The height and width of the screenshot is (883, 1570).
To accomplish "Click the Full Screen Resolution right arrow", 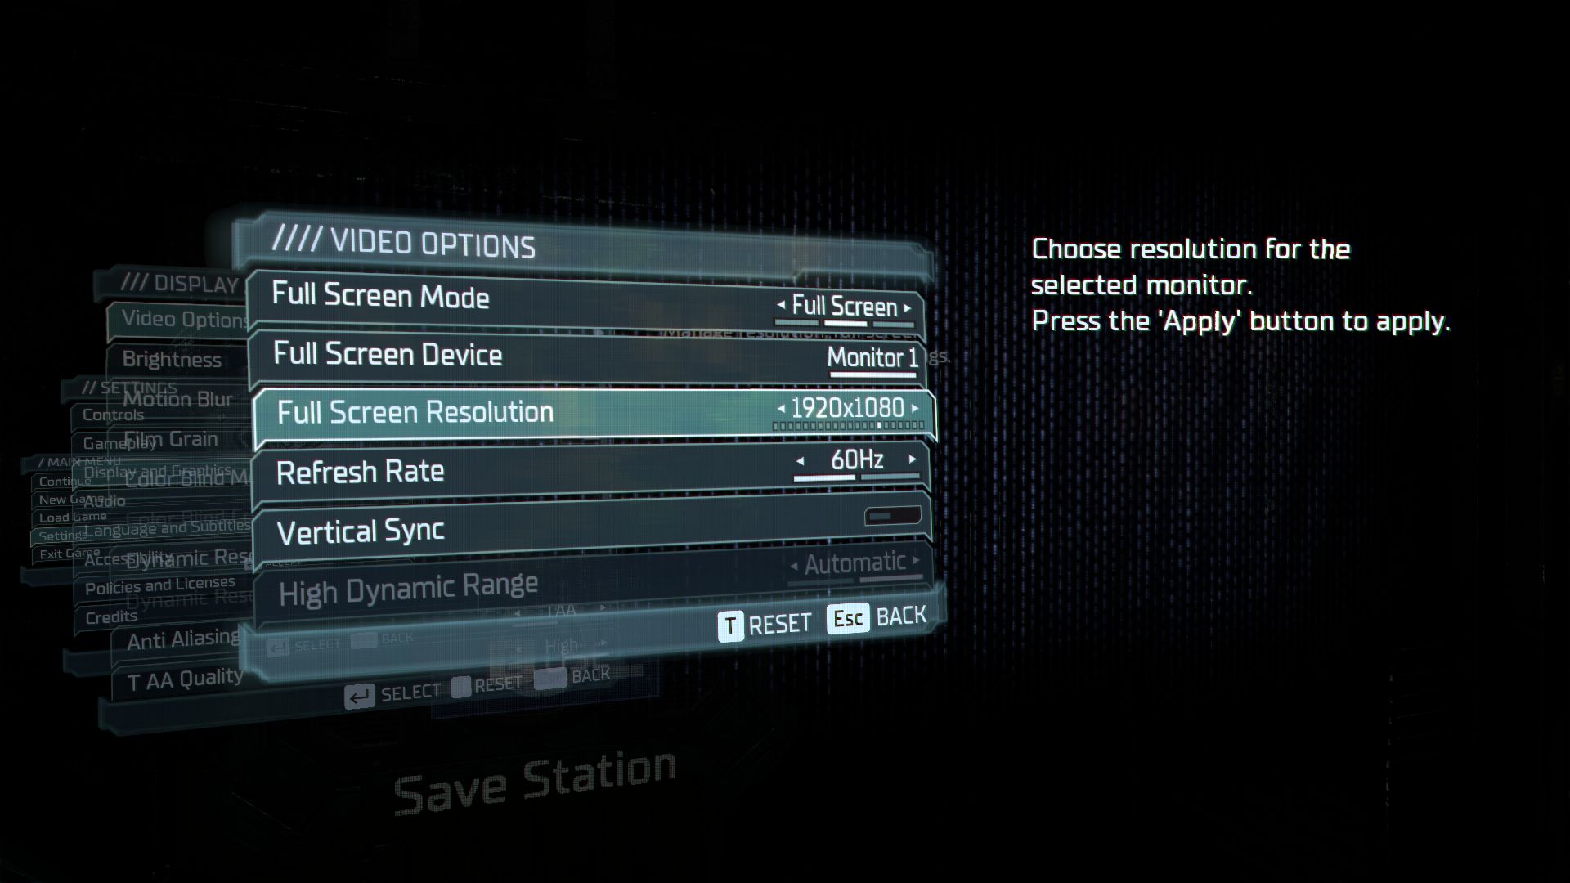I will click(917, 406).
